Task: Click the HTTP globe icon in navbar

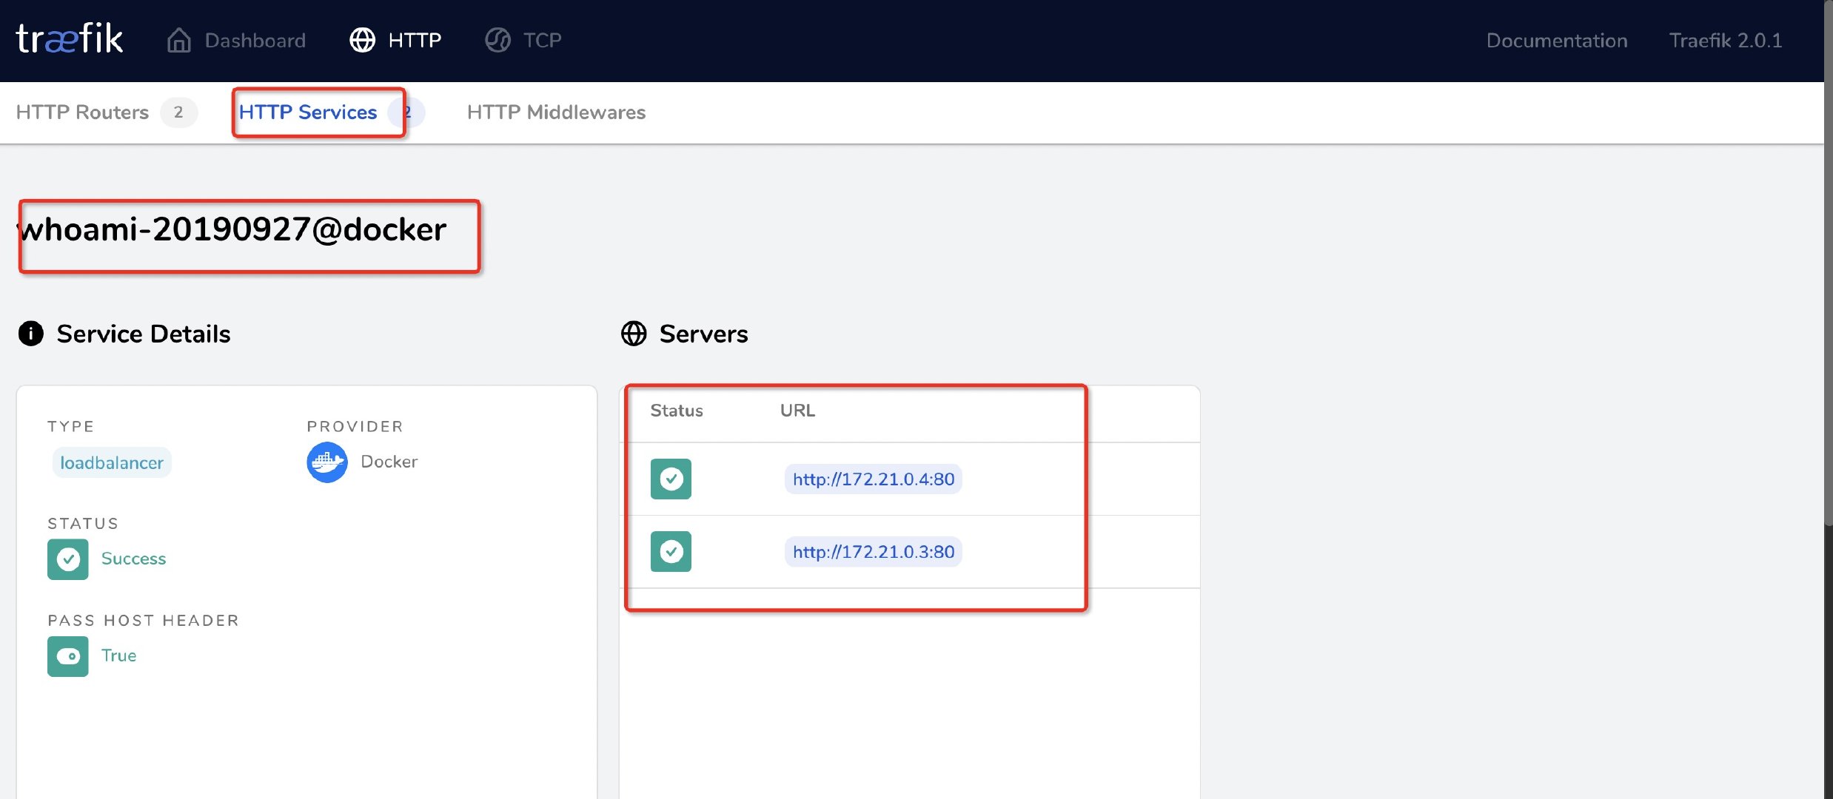Action: tap(362, 40)
